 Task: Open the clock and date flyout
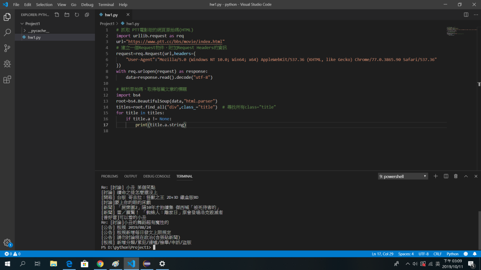point(453,263)
